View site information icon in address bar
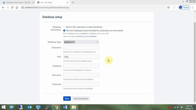196x110 pixels. 23,7
